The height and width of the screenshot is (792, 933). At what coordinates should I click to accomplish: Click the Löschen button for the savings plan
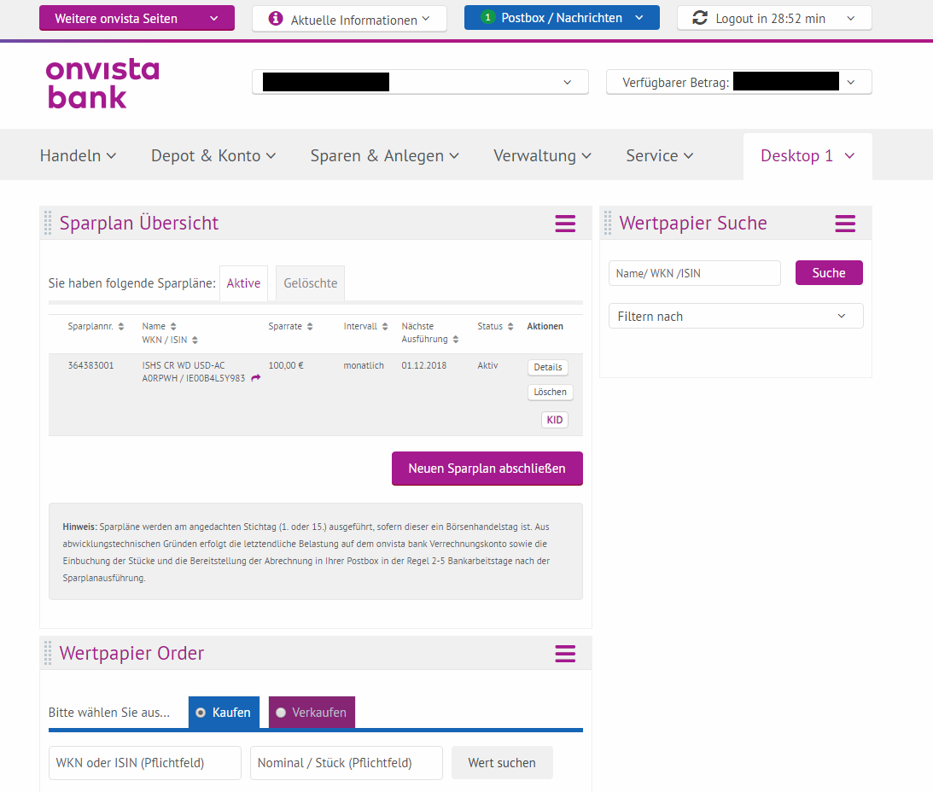tap(550, 393)
